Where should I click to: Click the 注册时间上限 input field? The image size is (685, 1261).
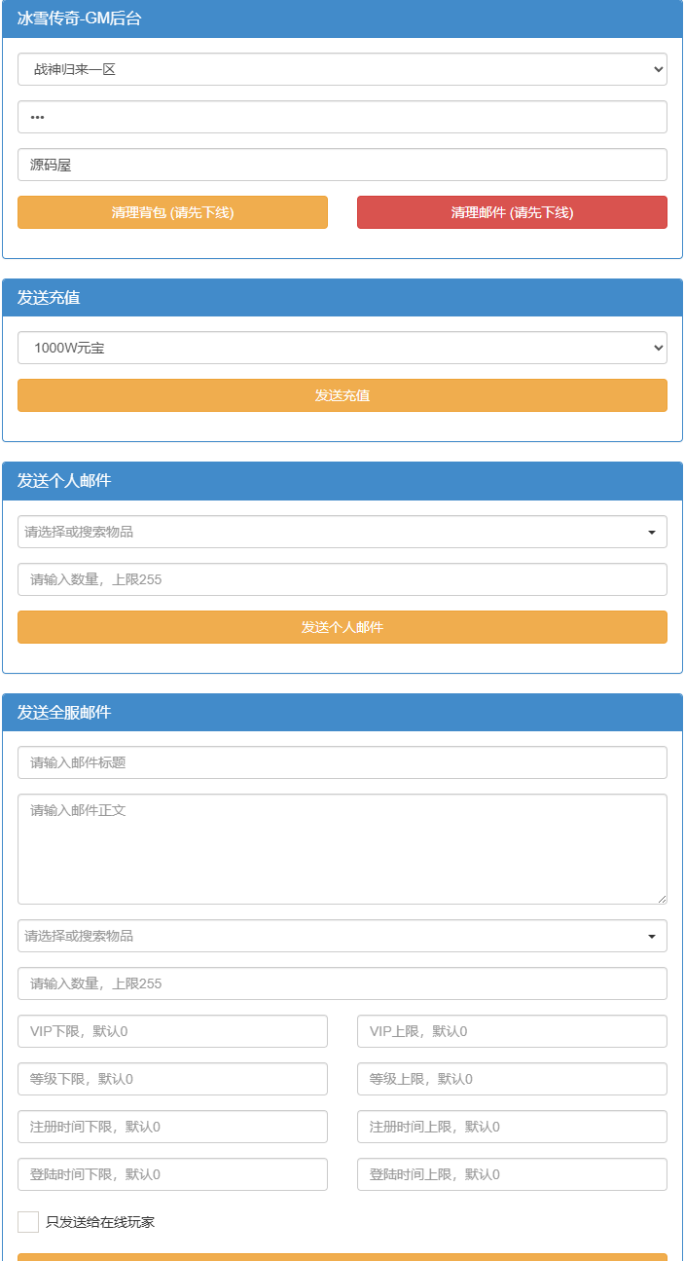(x=512, y=1127)
